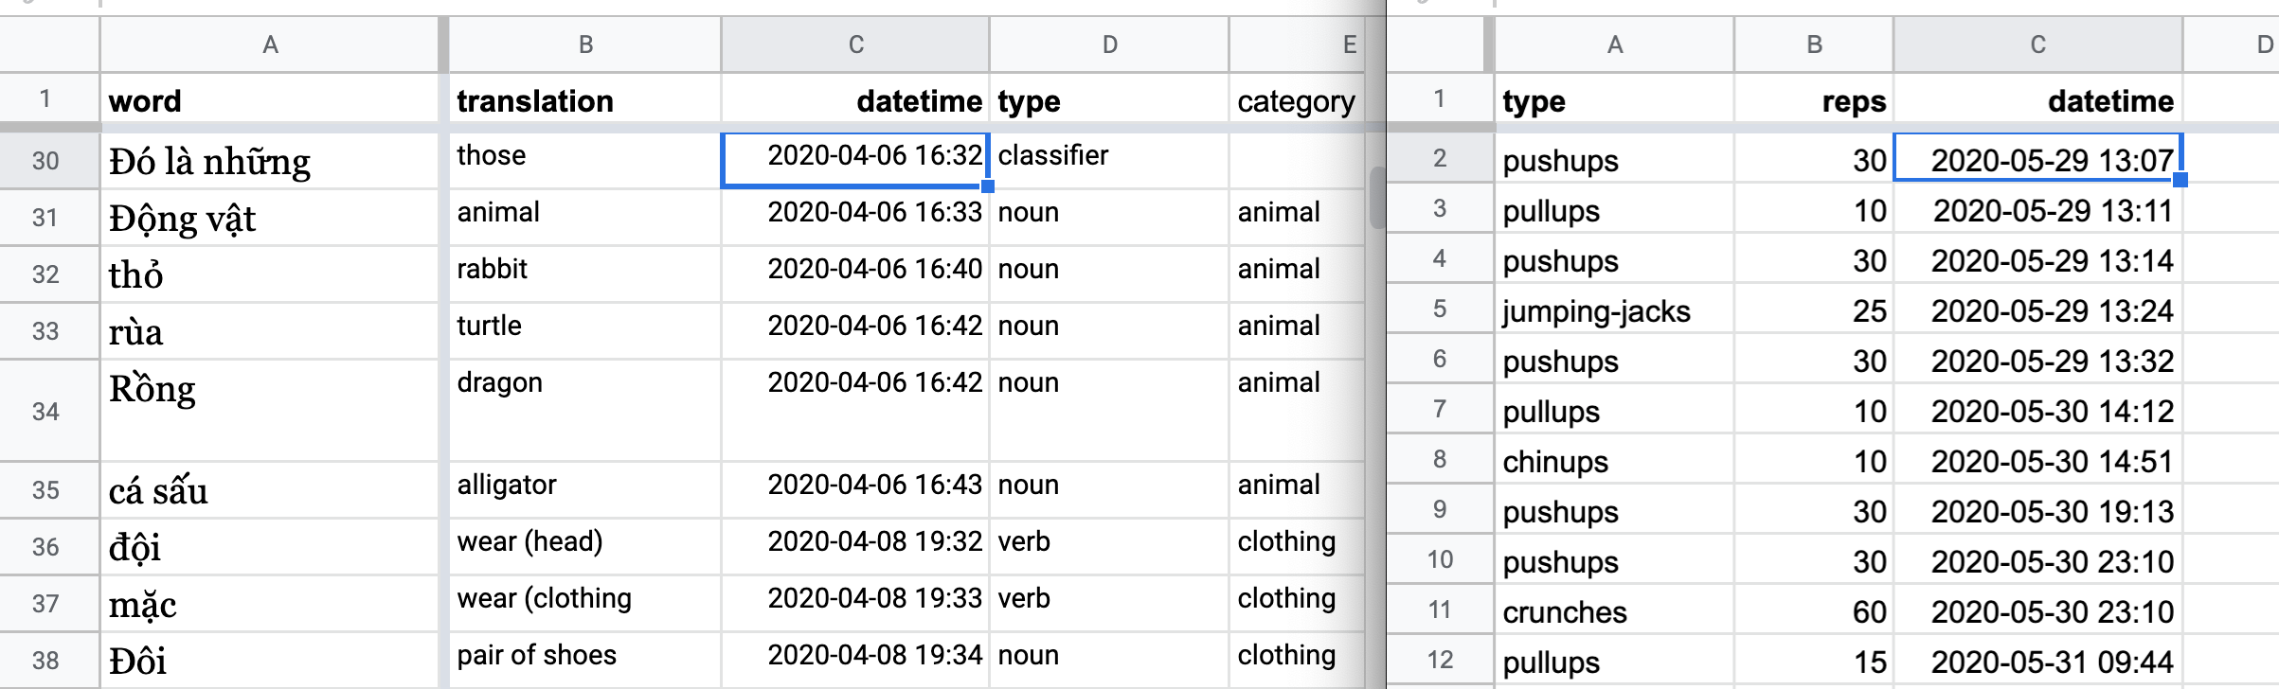
Task: Click the 'dragon' translation cell
Action: 585,411
